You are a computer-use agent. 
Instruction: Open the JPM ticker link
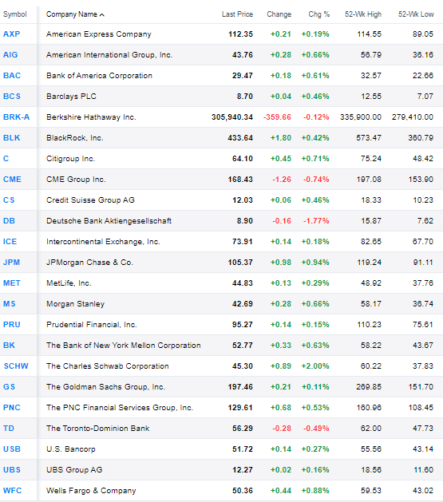(x=11, y=263)
